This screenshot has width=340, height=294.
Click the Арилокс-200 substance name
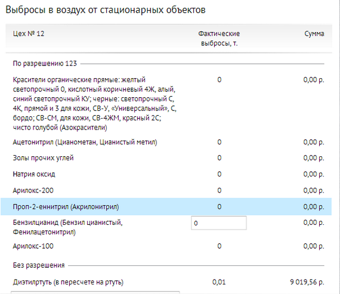tap(33, 190)
